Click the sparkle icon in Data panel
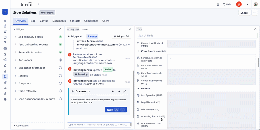260x130 pixels. tap(255, 29)
